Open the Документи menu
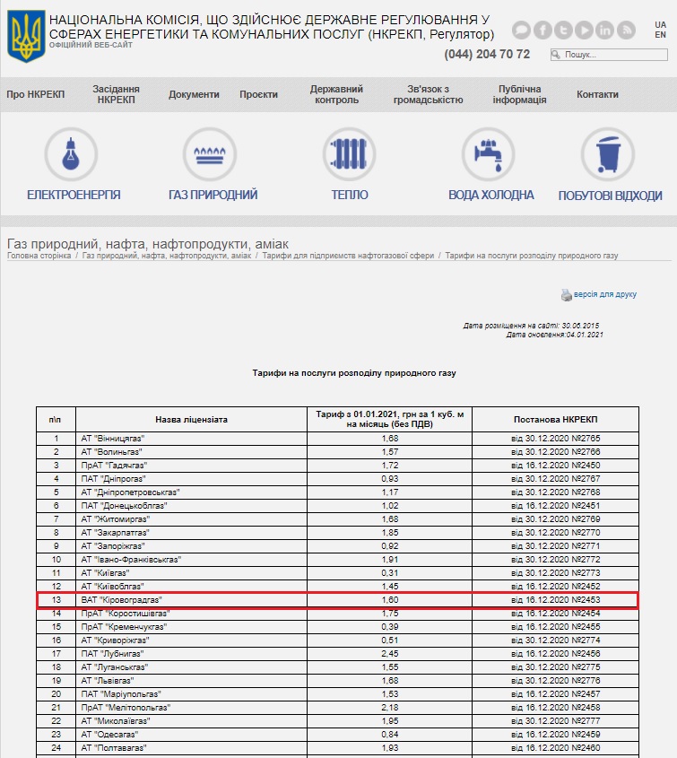Image resolution: width=677 pixels, height=758 pixels. click(x=194, y=94)
